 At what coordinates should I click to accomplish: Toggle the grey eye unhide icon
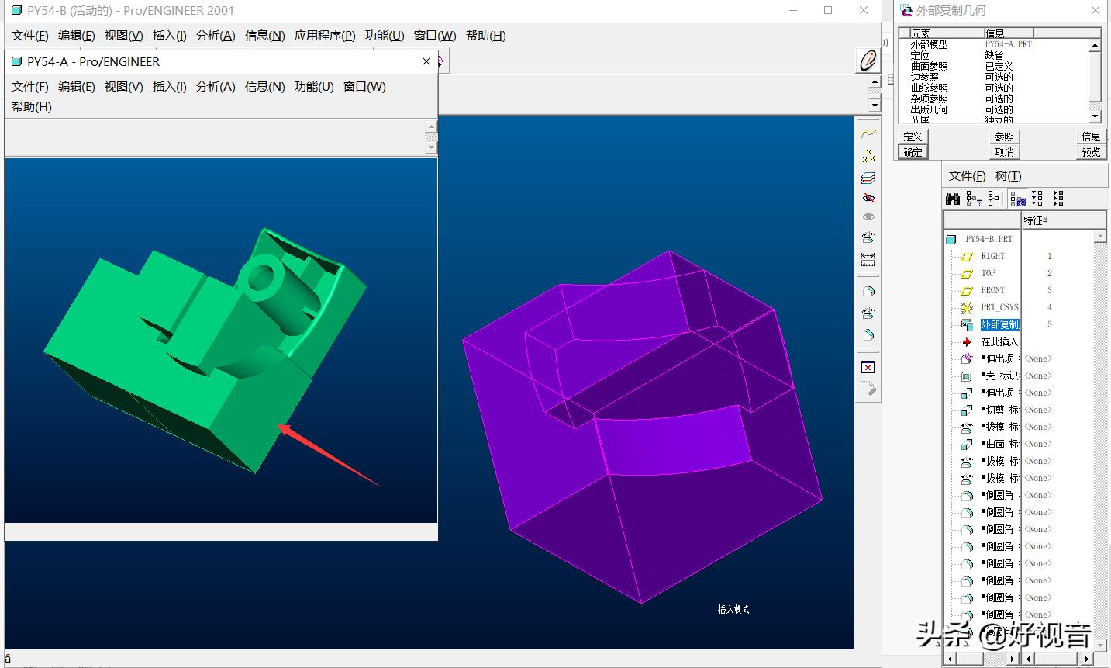[868, 217]
